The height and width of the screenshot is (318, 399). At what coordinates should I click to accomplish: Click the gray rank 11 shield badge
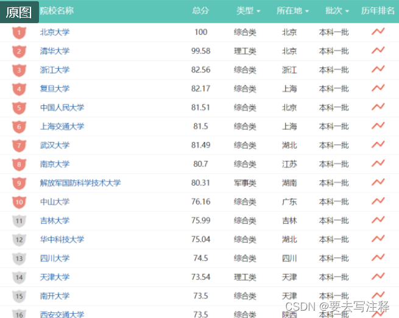pos(19,221)
